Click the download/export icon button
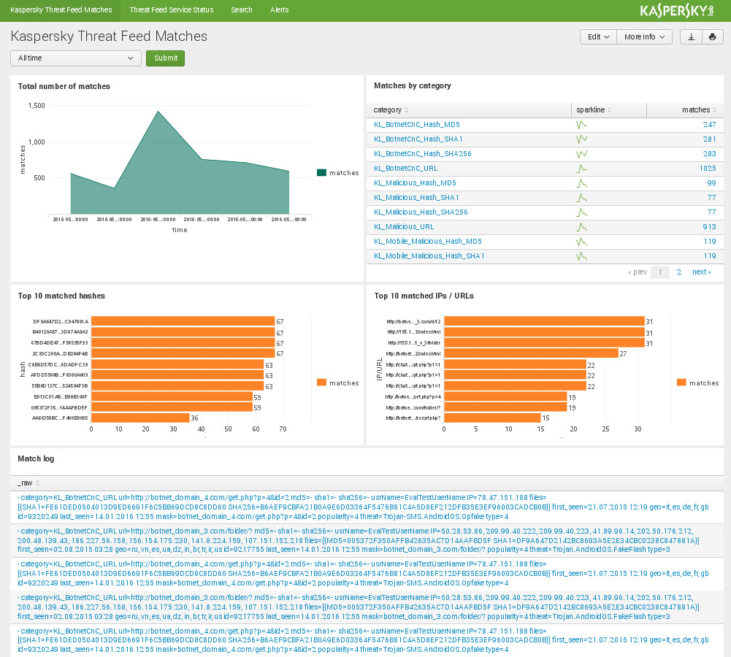Viewport: 731px width, 657px height. coord(691,37)
